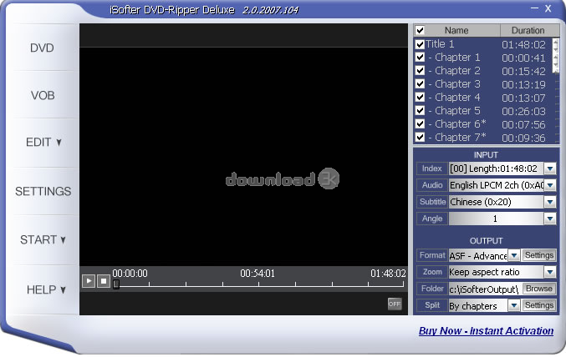This screenshot has width=566, height=357.
Task: Uncheck the Chapter 7* checkbox
Action: click(420, 138)
